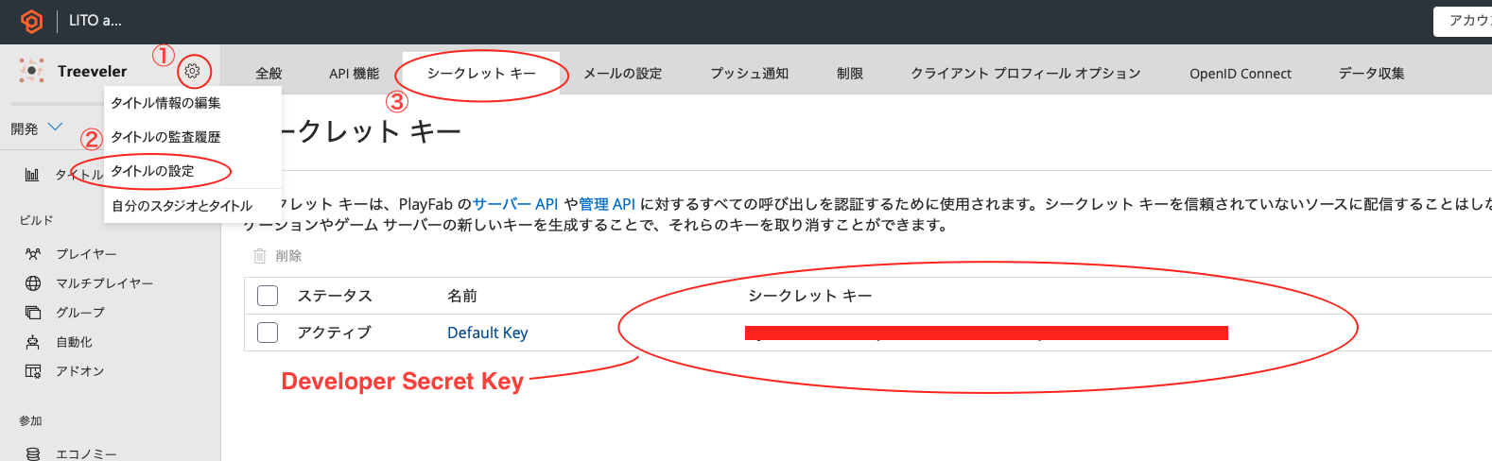The width and height of the screenshot is (1492, 461).
Task: Open プレイヤー in the sidebar
Action: pyautogui.click(x=86, y=254)
